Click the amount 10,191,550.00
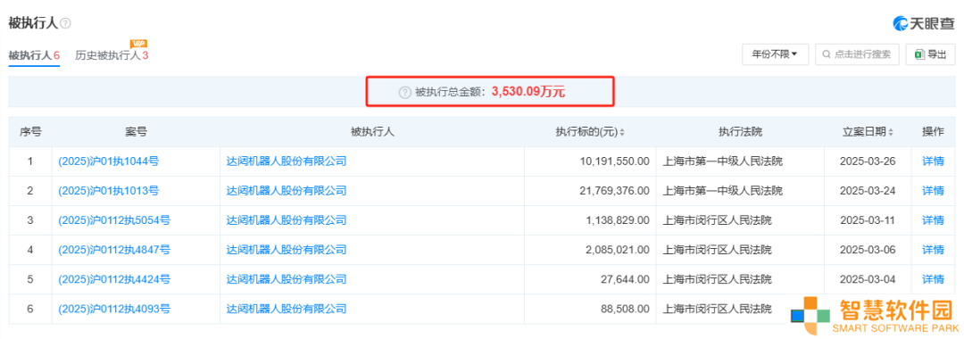 (614, 161)
